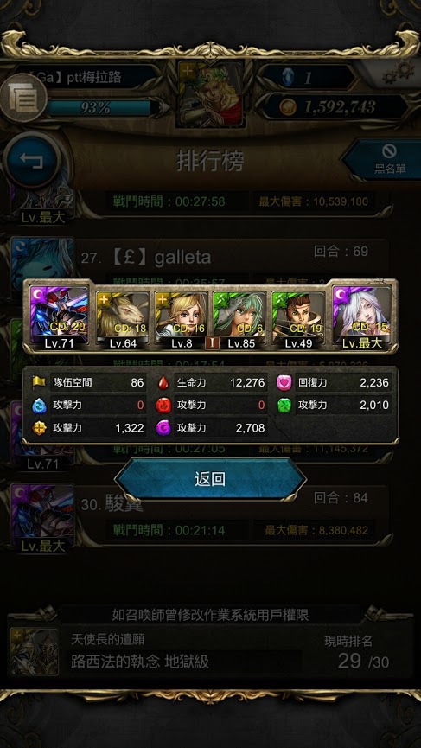This screenshot has width=421, height=748.
Task: Tap the purple dark attack icon
Action: (x=163, y=428)
